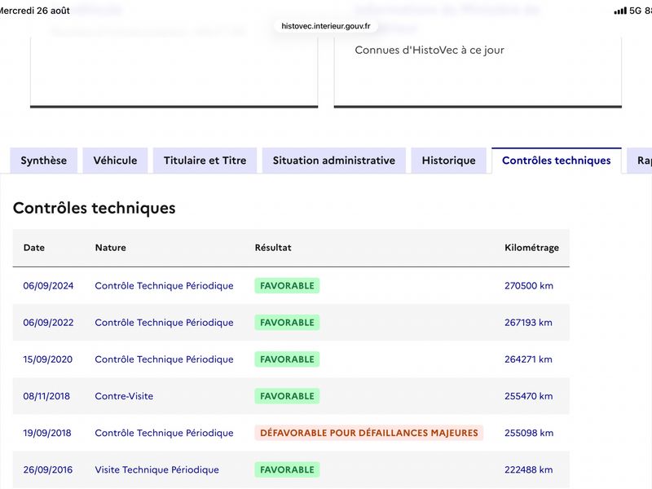Click the Visite Technique Périodique entry
The width and height of the screenshot is (652, 489).
156,470
